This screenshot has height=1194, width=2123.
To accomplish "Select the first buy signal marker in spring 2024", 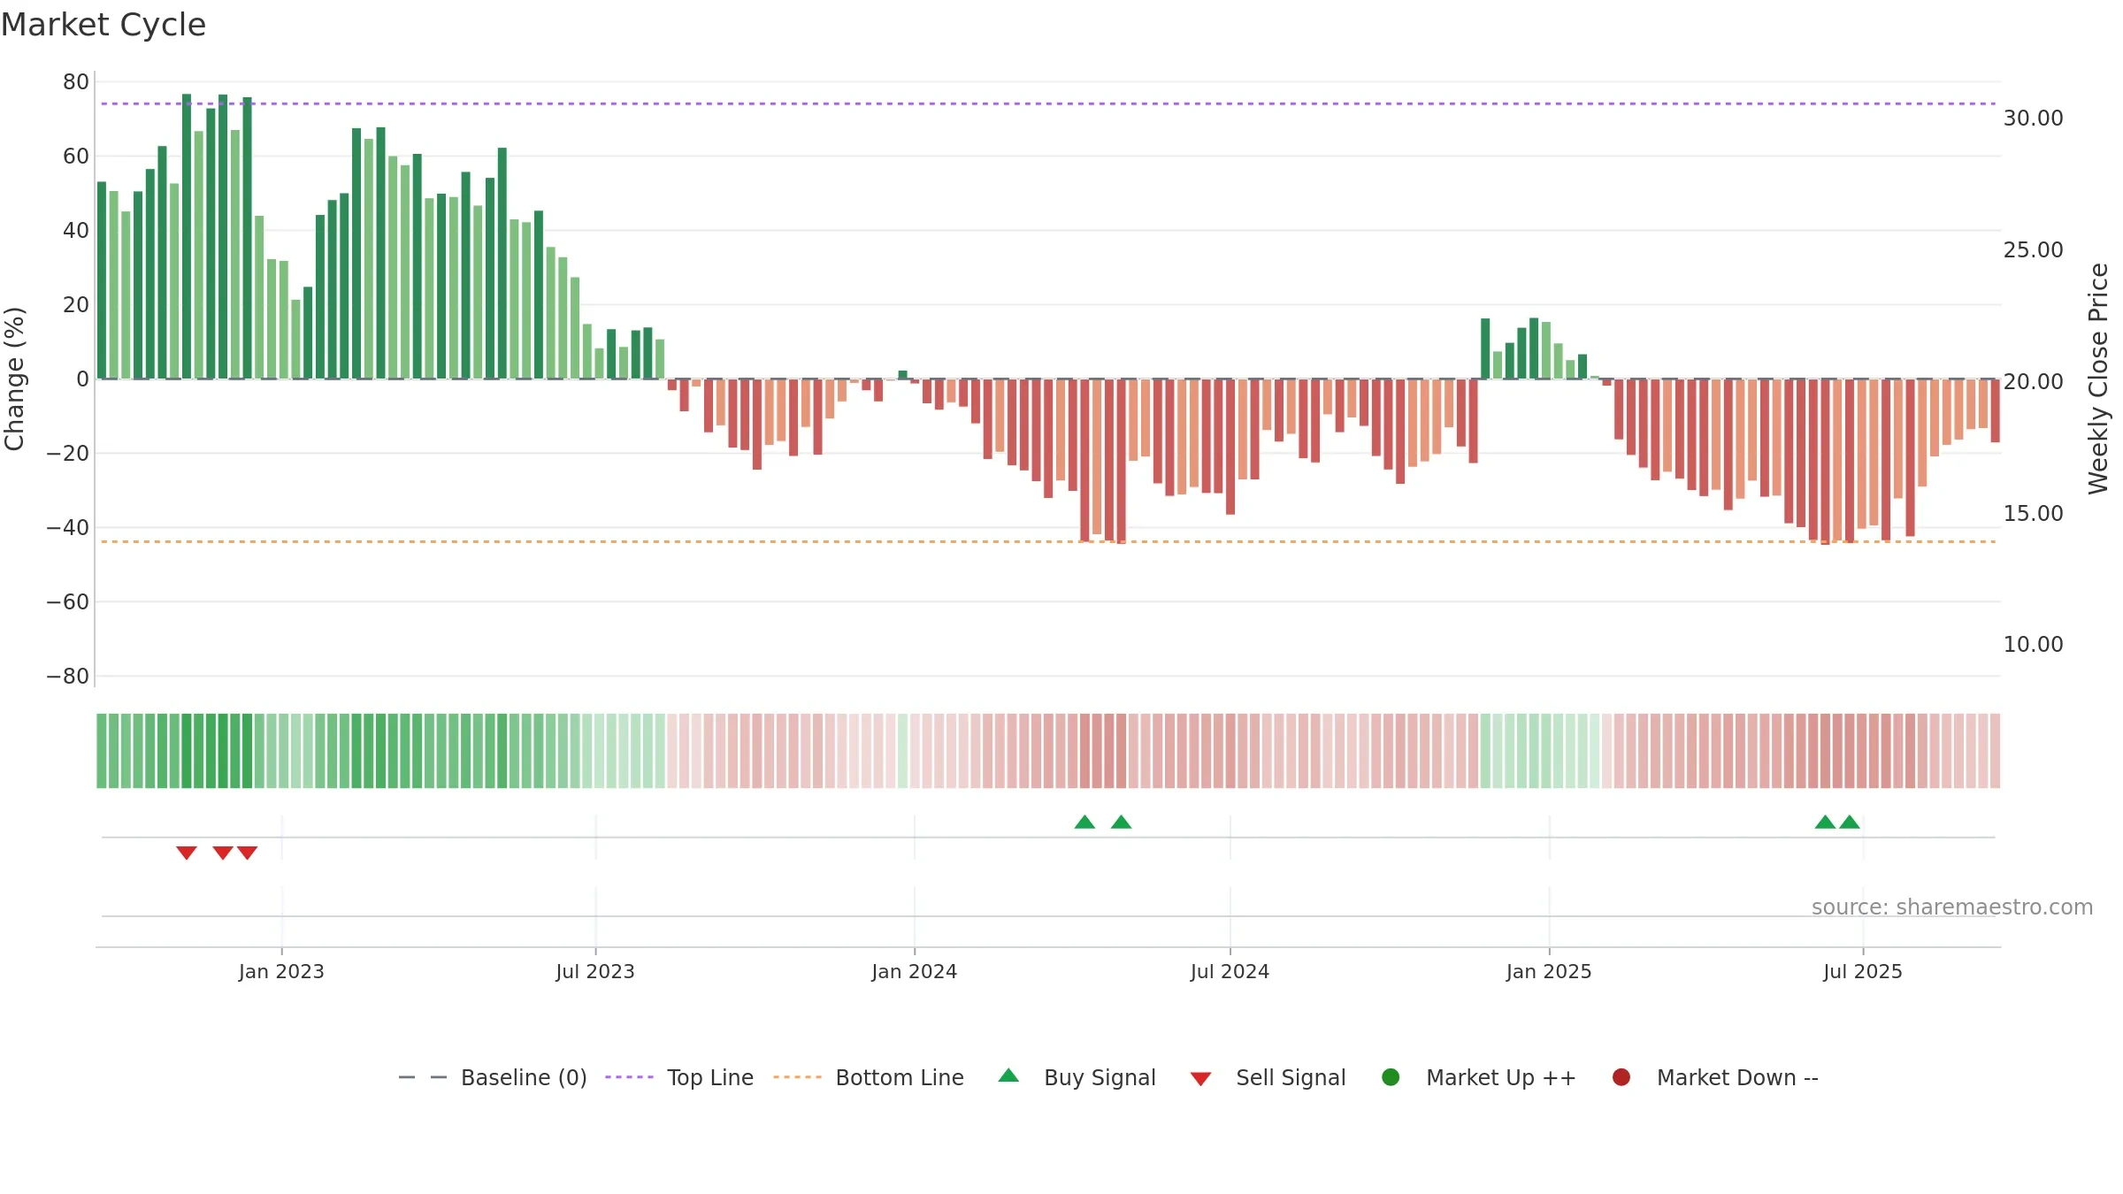I will pos(1084,822).
